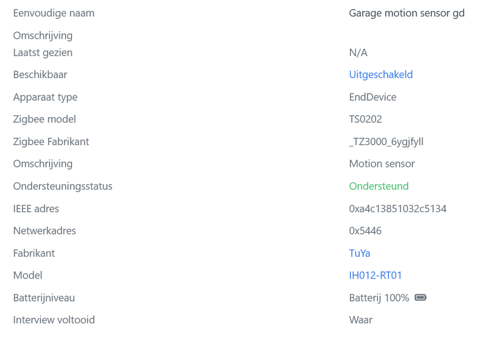Select the IEEE address value 0xa4c13851032c5134

click(x=398, y=208)
